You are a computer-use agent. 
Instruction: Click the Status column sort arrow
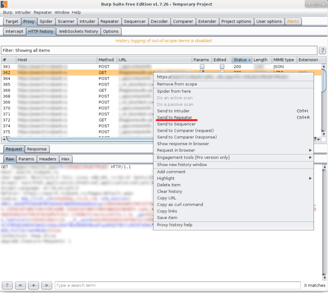click(250, 60)
